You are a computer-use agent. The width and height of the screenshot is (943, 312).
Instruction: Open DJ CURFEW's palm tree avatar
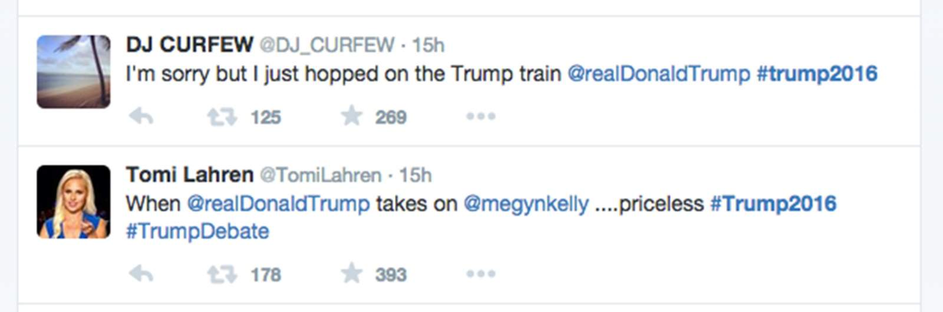click(74, 72)
